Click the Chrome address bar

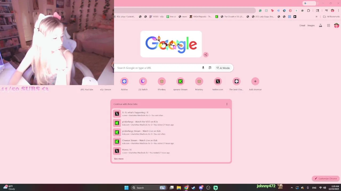[185, 11]
